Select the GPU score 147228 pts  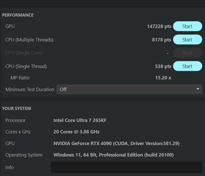pyautogui.click(x=159, y=26)
